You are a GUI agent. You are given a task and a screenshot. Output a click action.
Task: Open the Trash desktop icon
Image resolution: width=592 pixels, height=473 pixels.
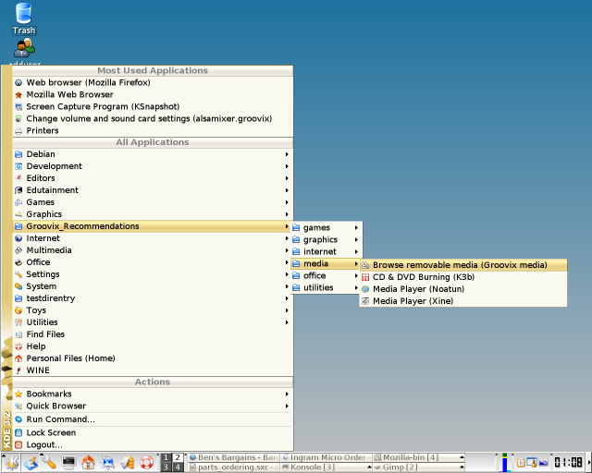24,18
